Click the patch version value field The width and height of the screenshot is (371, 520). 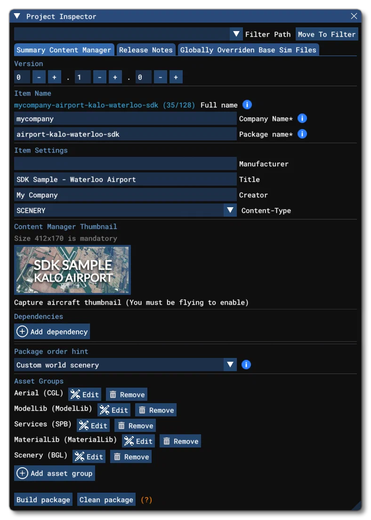click(144, 77)
